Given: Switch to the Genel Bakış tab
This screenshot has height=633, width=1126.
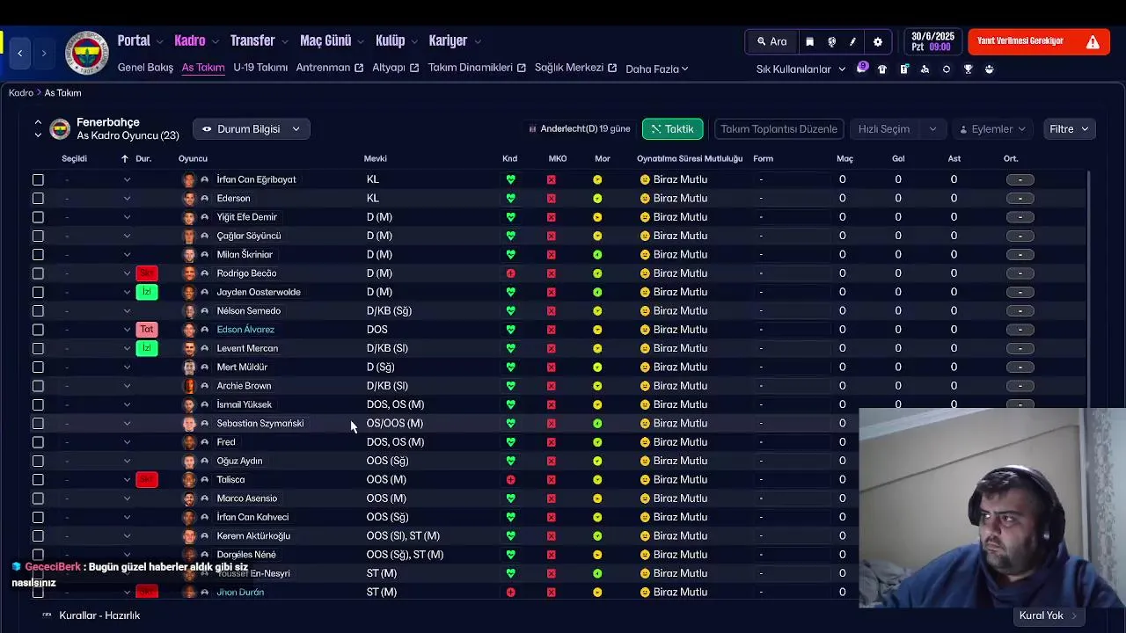Looking at the screenshot, I should 145,68.
